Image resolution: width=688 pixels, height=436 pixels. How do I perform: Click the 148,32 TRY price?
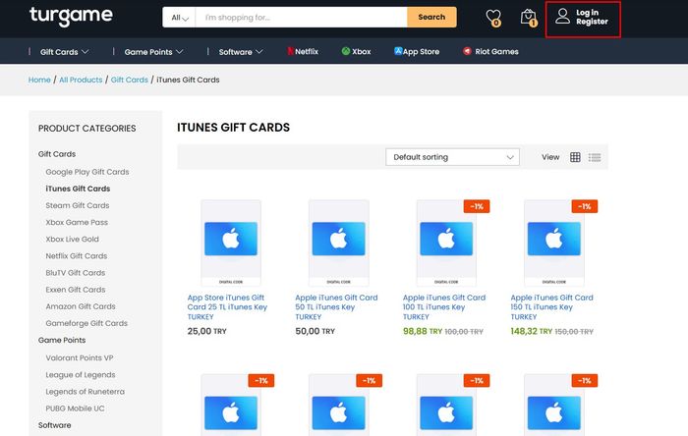coord(532,331)
